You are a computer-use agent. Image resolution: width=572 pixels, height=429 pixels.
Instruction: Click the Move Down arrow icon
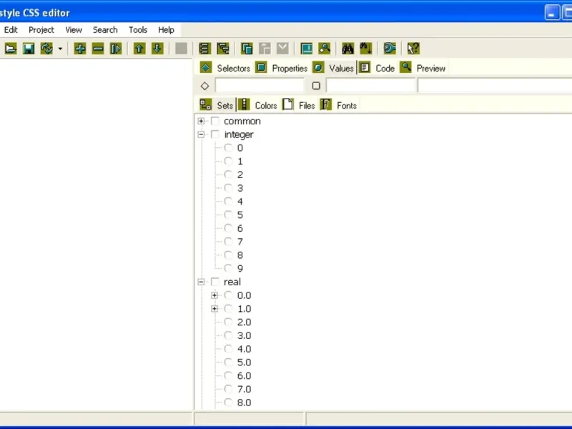(157, 49)
